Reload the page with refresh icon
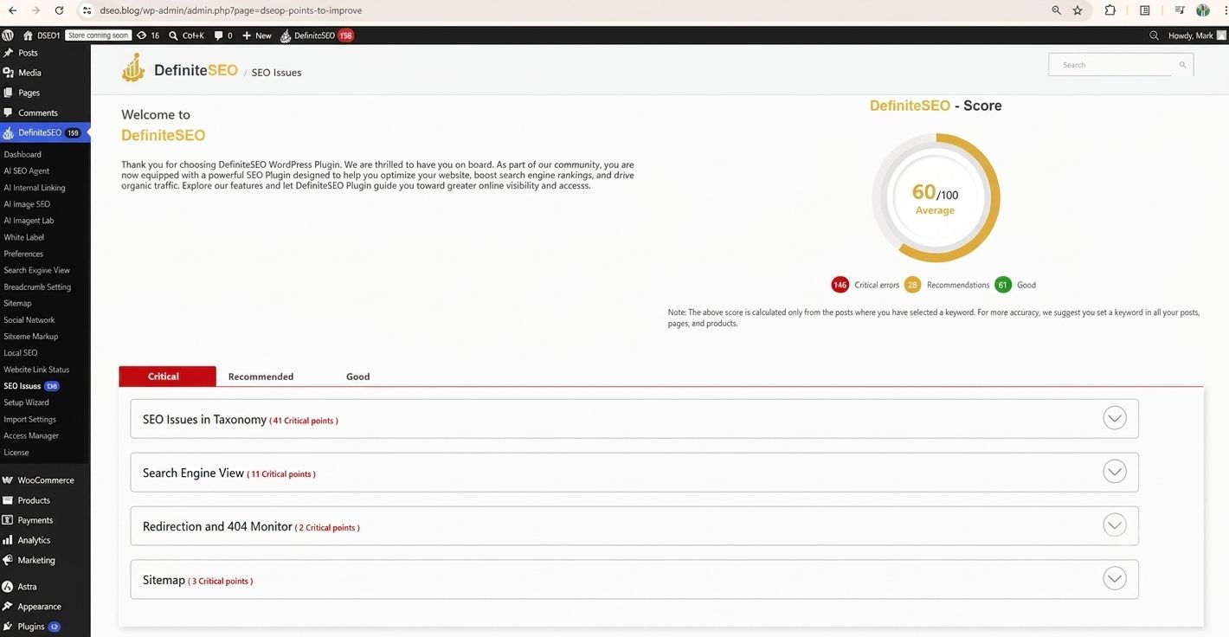 (59, 10)
